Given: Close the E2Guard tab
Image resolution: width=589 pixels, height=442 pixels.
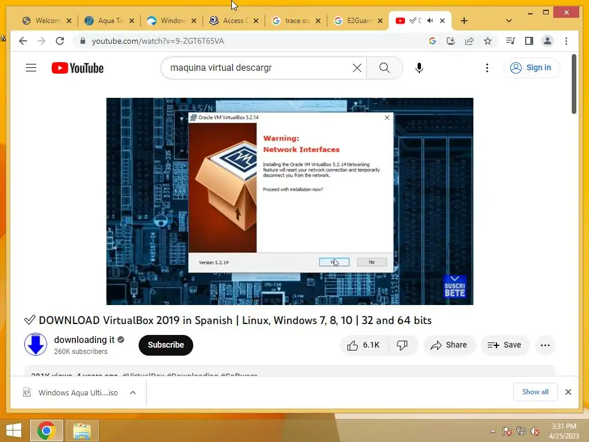Looking at the screenshot, I should click(380, 21).
